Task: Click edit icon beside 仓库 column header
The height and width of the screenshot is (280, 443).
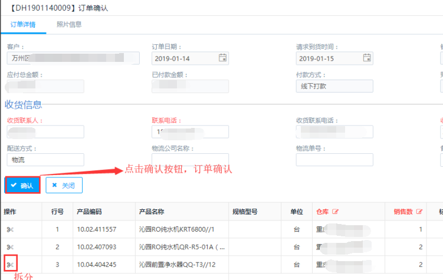Action: coord(336,212)
